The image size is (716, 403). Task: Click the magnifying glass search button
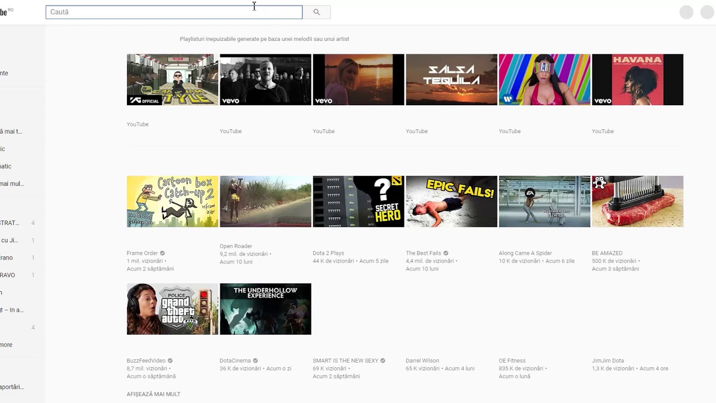[317, 12]
